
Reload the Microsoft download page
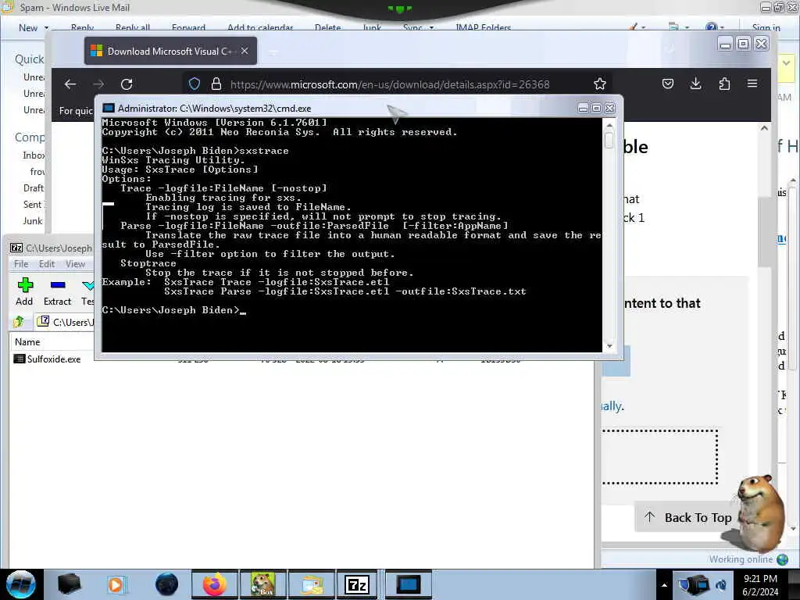click(x=127, y=84)
